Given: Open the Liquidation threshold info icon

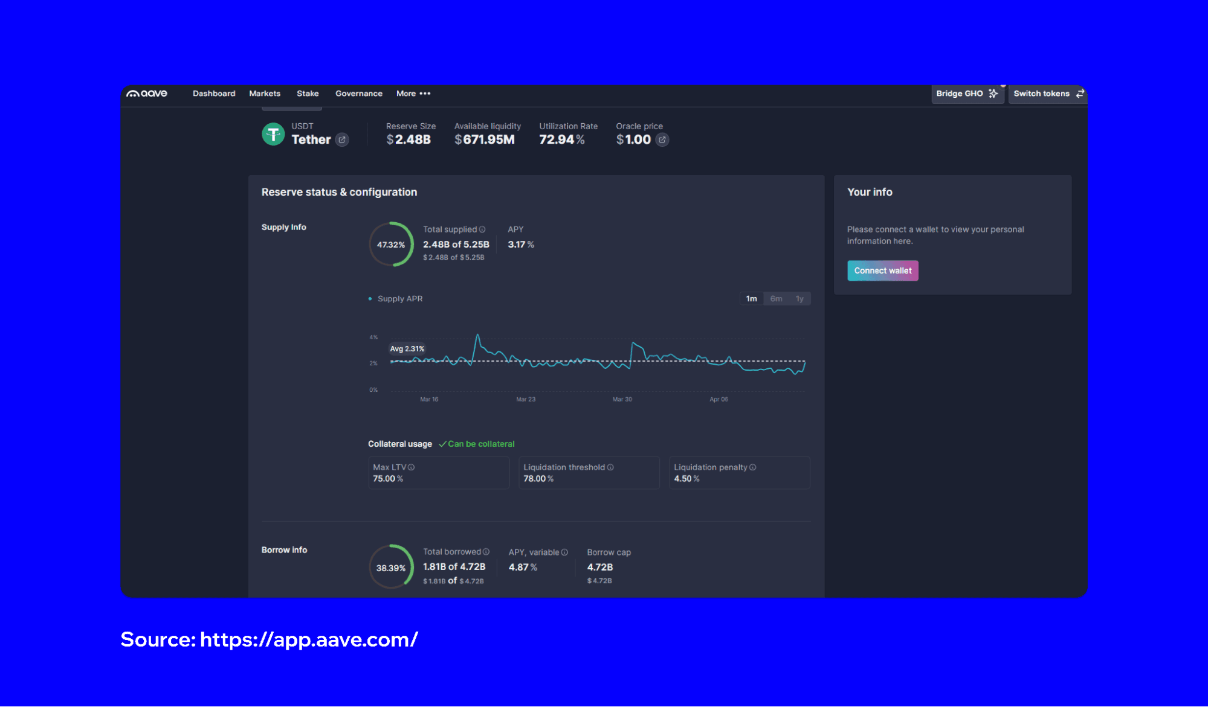Looking at the screenshot, I should tap(610, 467).
